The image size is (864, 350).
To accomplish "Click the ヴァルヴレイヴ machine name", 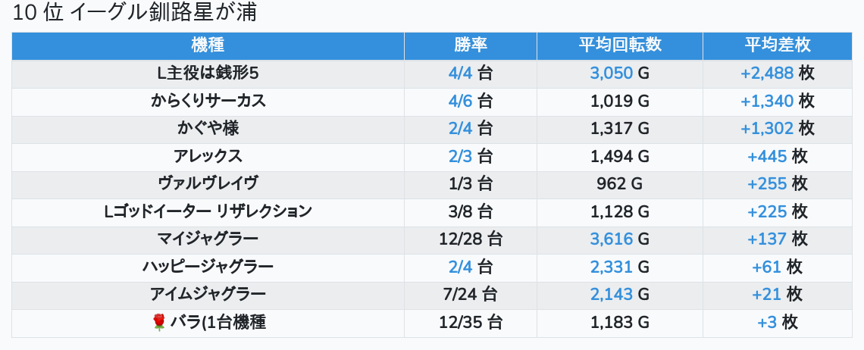I will point(208,184).
